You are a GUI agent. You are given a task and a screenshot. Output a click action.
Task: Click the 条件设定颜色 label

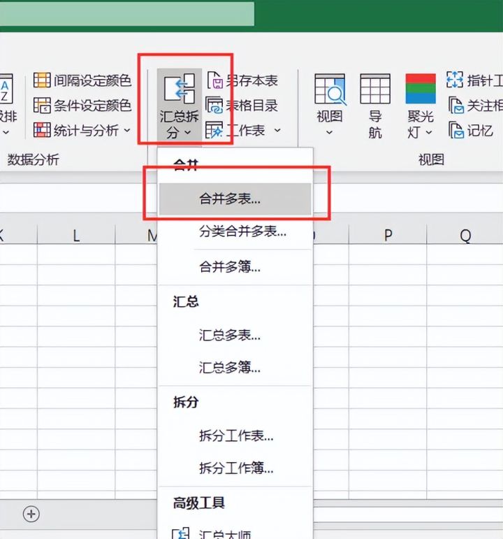(92, 106)
